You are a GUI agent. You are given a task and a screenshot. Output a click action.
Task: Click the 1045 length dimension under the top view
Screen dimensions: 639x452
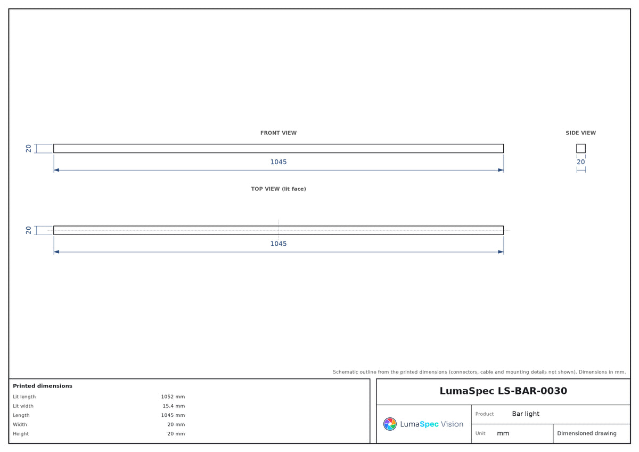point(278,244)
